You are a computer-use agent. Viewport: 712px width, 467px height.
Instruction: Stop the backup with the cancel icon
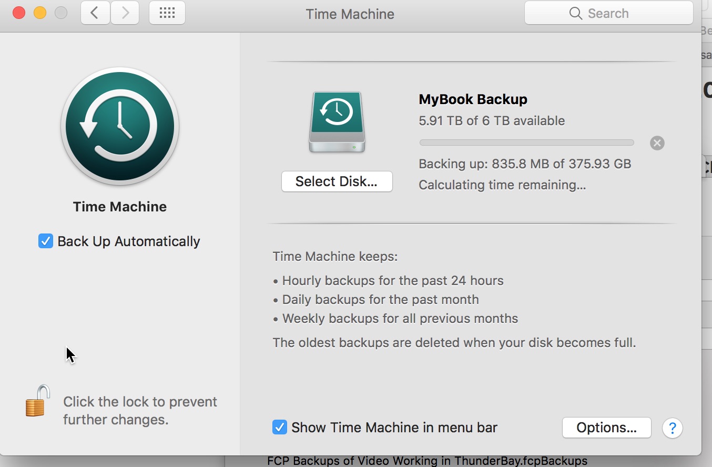click(657, 143)
